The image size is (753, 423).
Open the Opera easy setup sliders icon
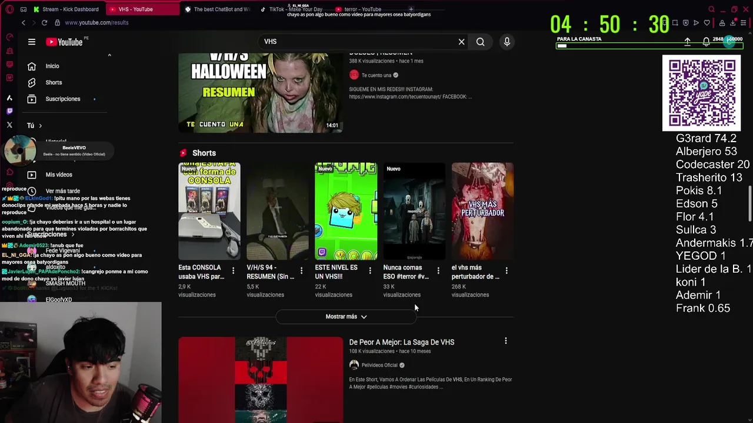coord(744,23)
